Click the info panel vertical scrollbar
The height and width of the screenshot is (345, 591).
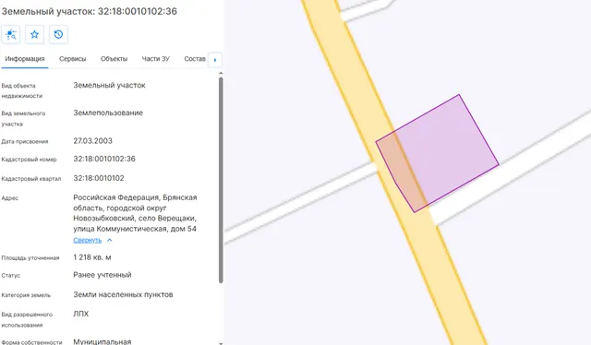221,180
